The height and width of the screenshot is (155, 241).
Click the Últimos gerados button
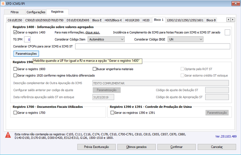[136, 147]
